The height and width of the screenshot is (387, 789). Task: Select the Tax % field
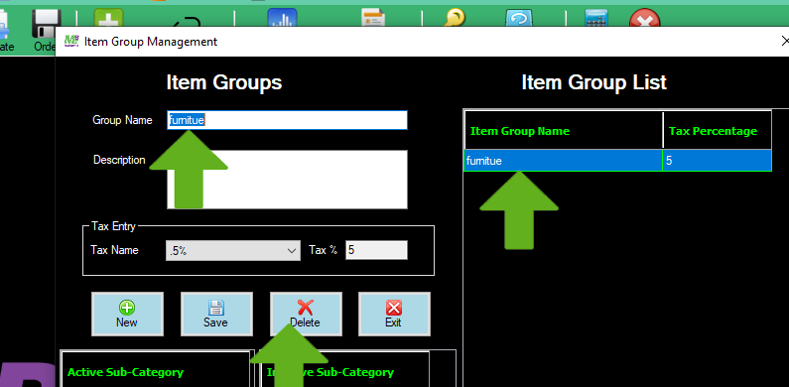click(x=376, y=250)
